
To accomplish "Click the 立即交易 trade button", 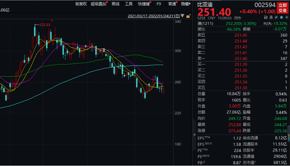I will 283,8.
